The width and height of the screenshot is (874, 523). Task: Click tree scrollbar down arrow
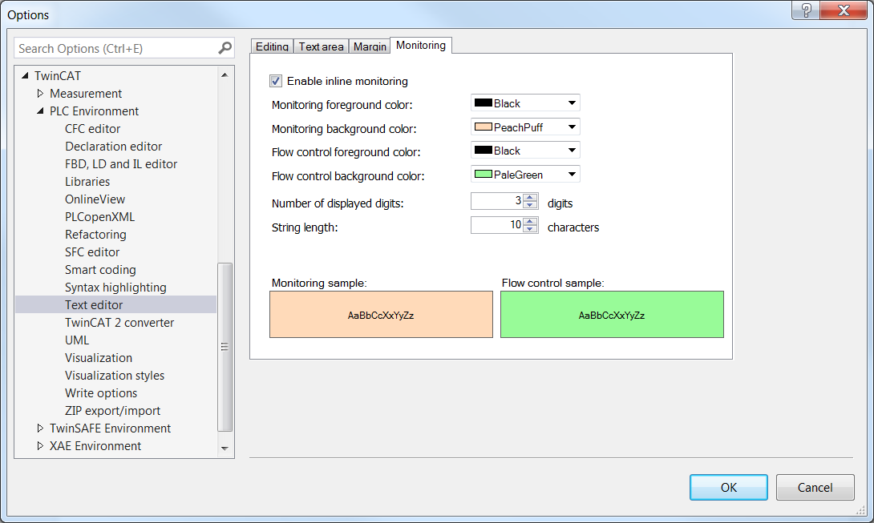[x=225, y=449]
